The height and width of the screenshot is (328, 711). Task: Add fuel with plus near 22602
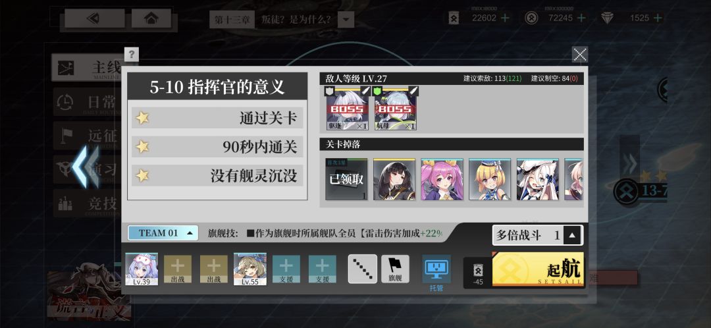pos(504,18)
